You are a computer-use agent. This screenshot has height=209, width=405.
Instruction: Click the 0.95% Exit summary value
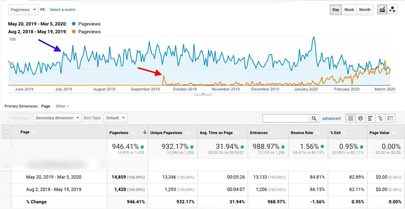pyautogui.click(x=349, y=147)
